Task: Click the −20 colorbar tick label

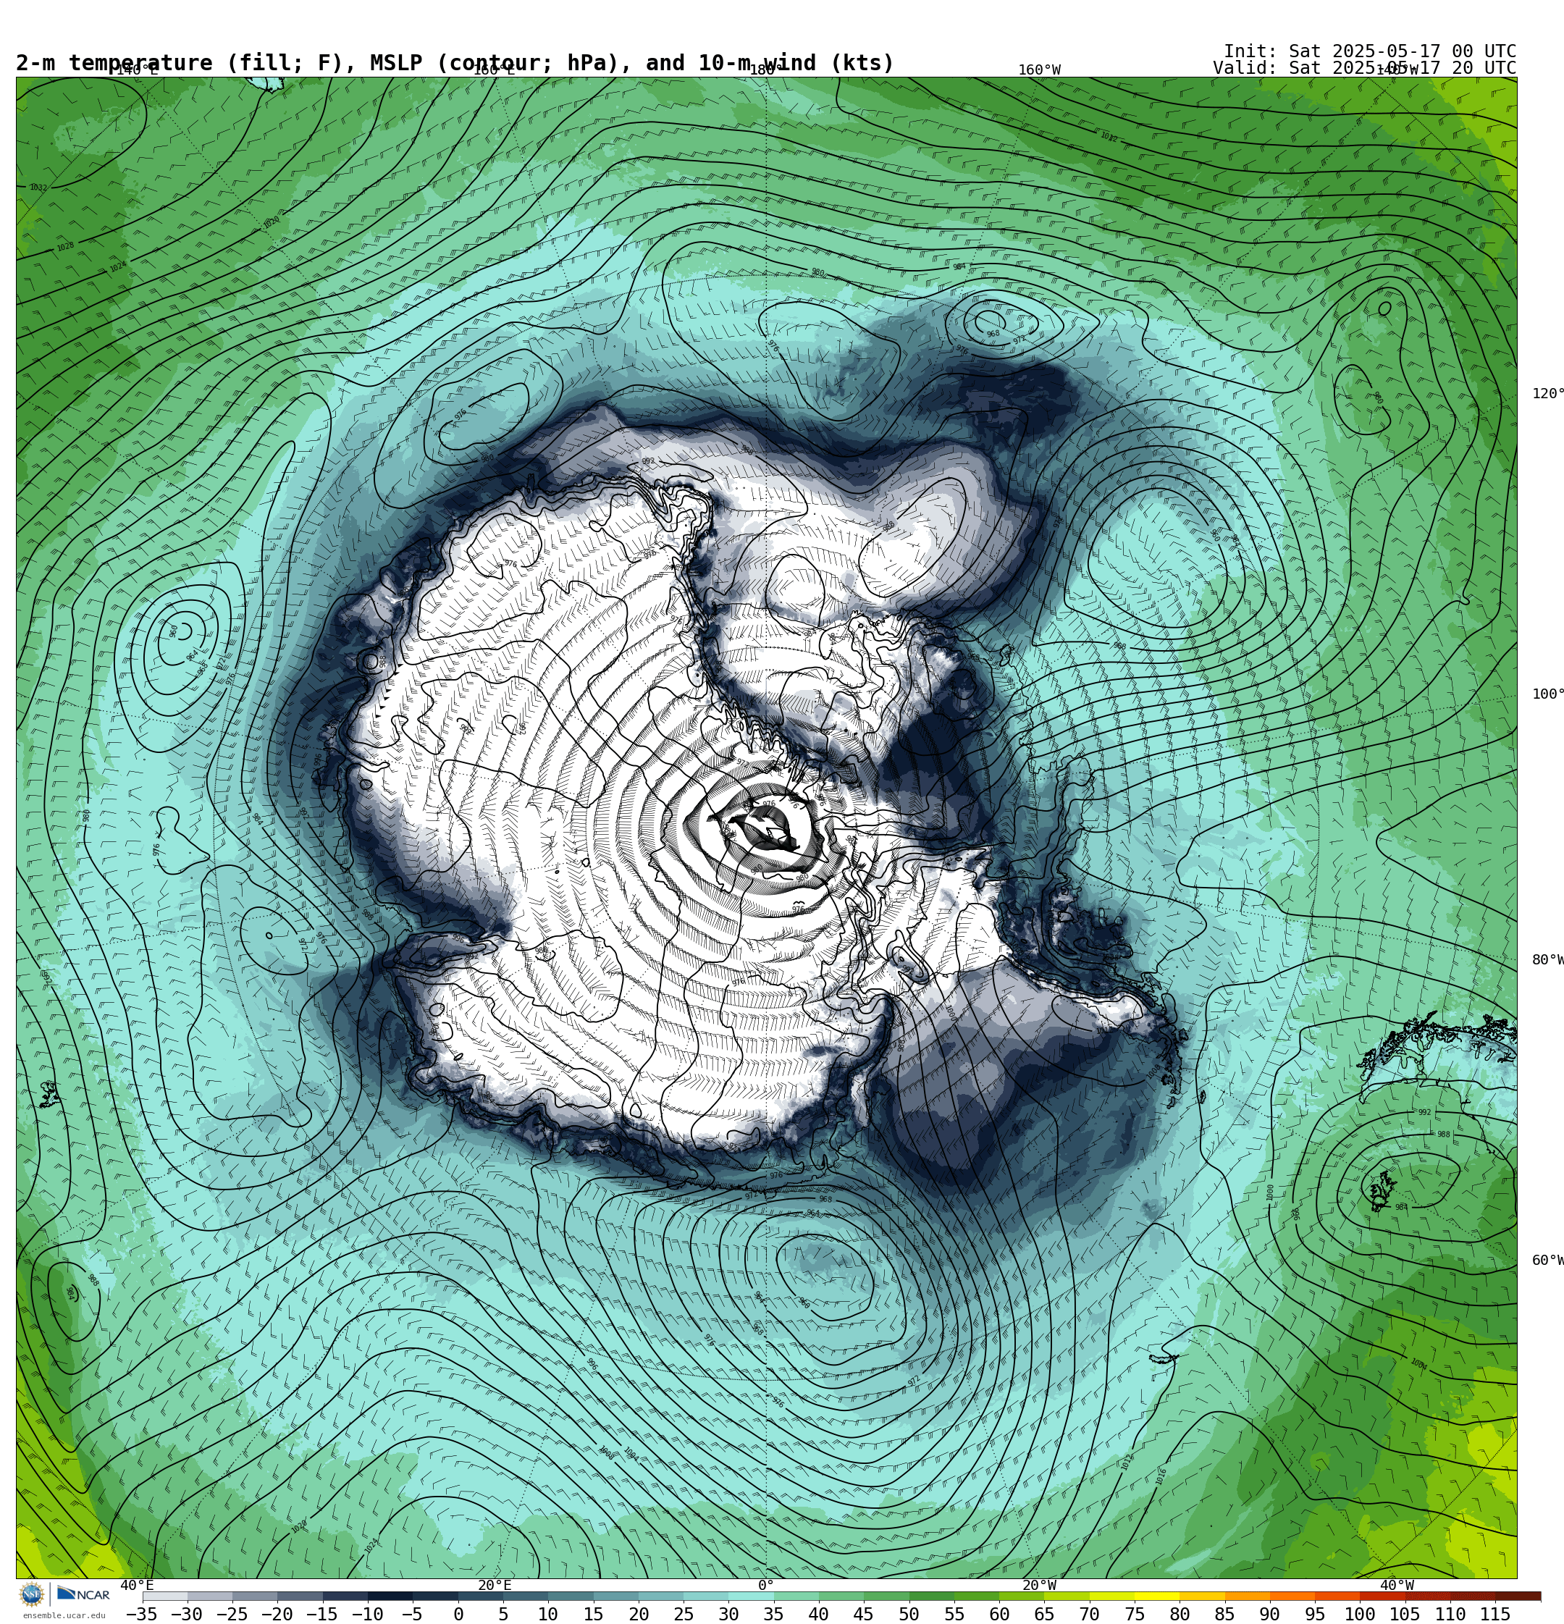Action: tap(277, 1614)
